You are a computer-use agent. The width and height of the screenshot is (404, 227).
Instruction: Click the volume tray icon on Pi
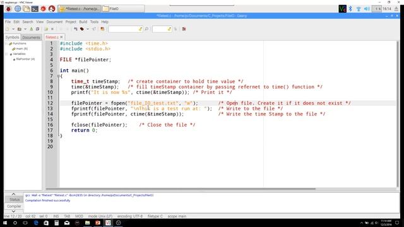click(x=367, y=9)
